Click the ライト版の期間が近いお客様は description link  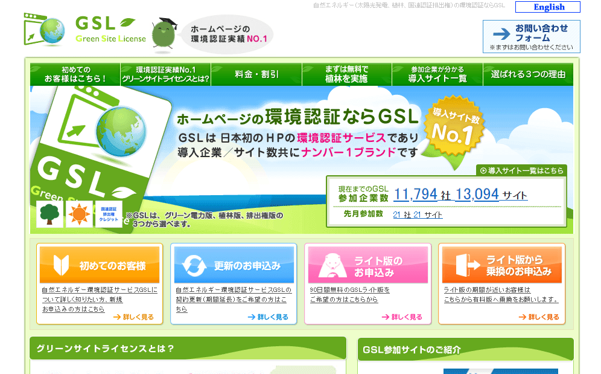[501, 294]
